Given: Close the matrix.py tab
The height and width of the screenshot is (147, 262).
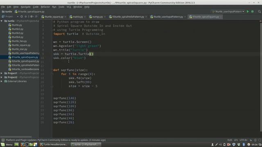Looking at the screenshot, I should [x=85, y=17].
